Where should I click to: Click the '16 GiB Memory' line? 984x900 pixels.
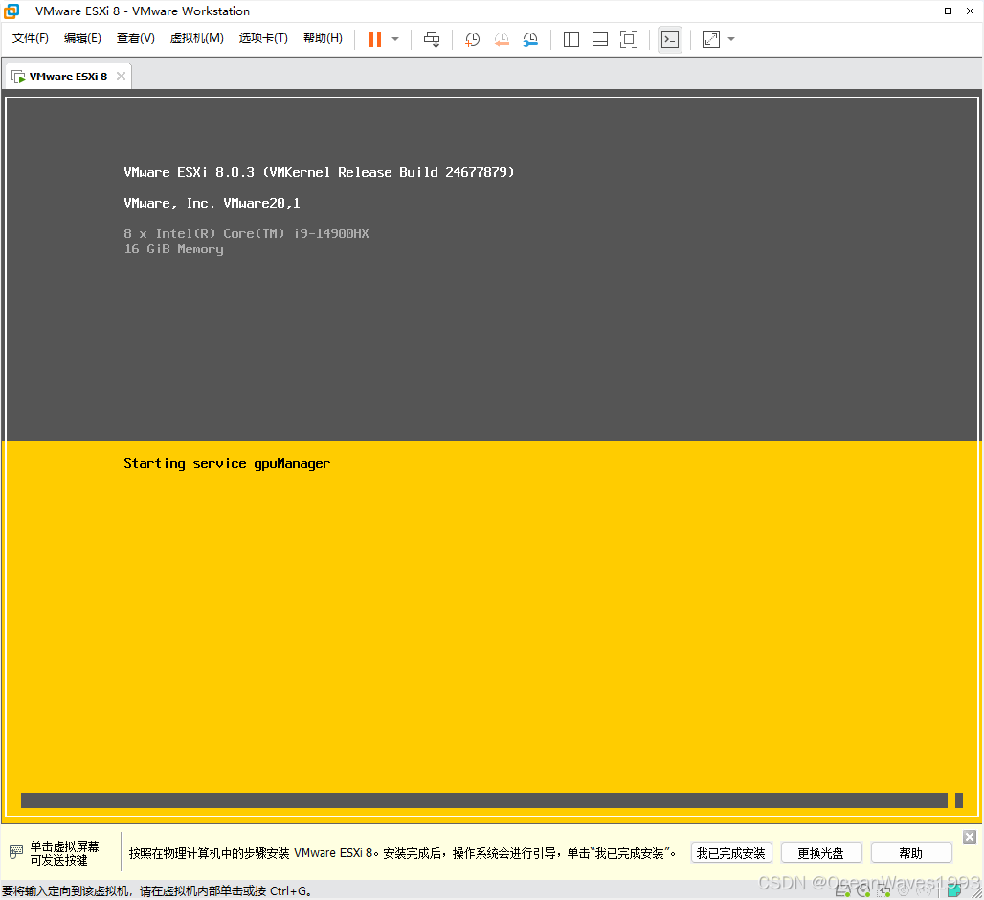click(x=174, y=249)
